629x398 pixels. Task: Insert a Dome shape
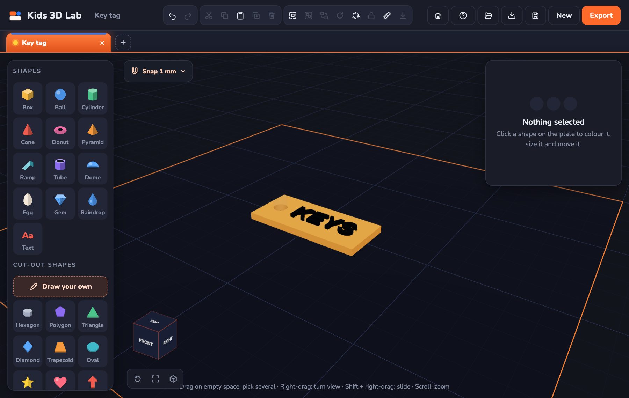[x=93, y=169]
